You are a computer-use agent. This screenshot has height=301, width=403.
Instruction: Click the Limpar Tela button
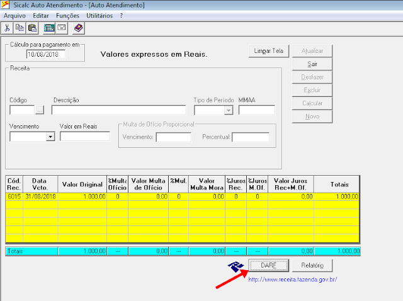tap(269, 51)
